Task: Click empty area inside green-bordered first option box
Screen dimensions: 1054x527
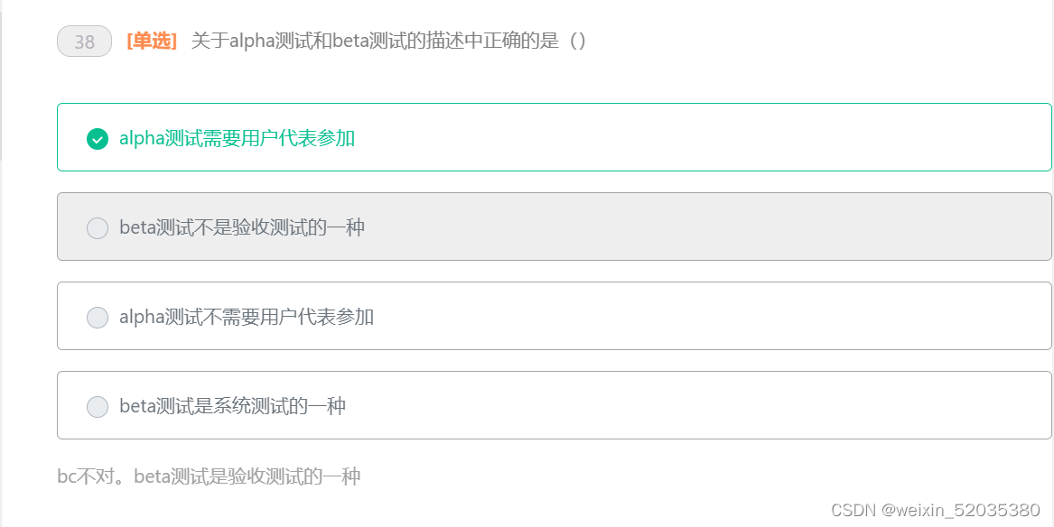Action: (672, 138)
